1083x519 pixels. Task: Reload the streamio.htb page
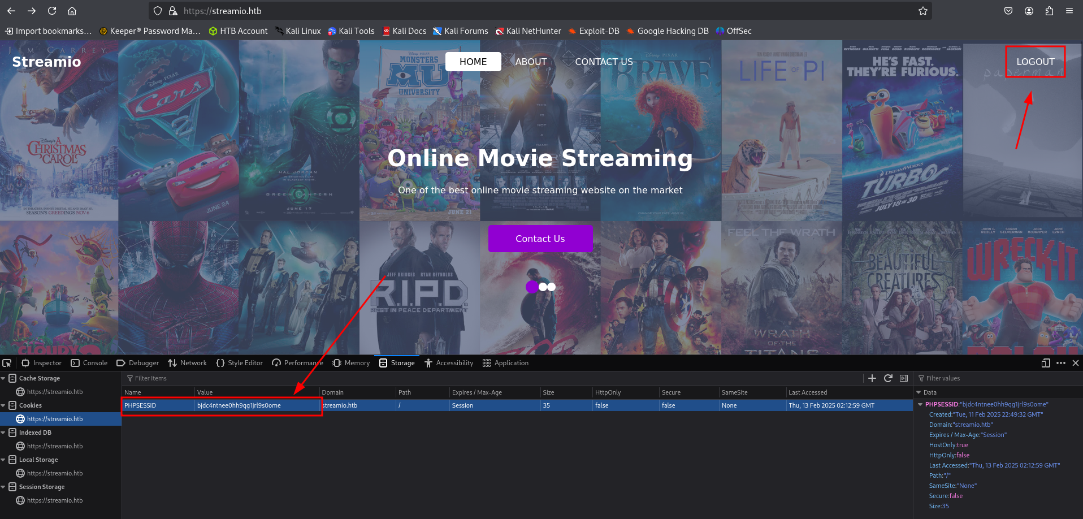click(52, 11)
